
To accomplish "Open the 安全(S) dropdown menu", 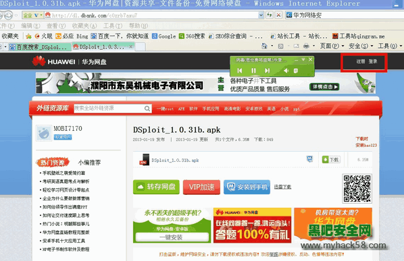I will click(x=361, y=46).
